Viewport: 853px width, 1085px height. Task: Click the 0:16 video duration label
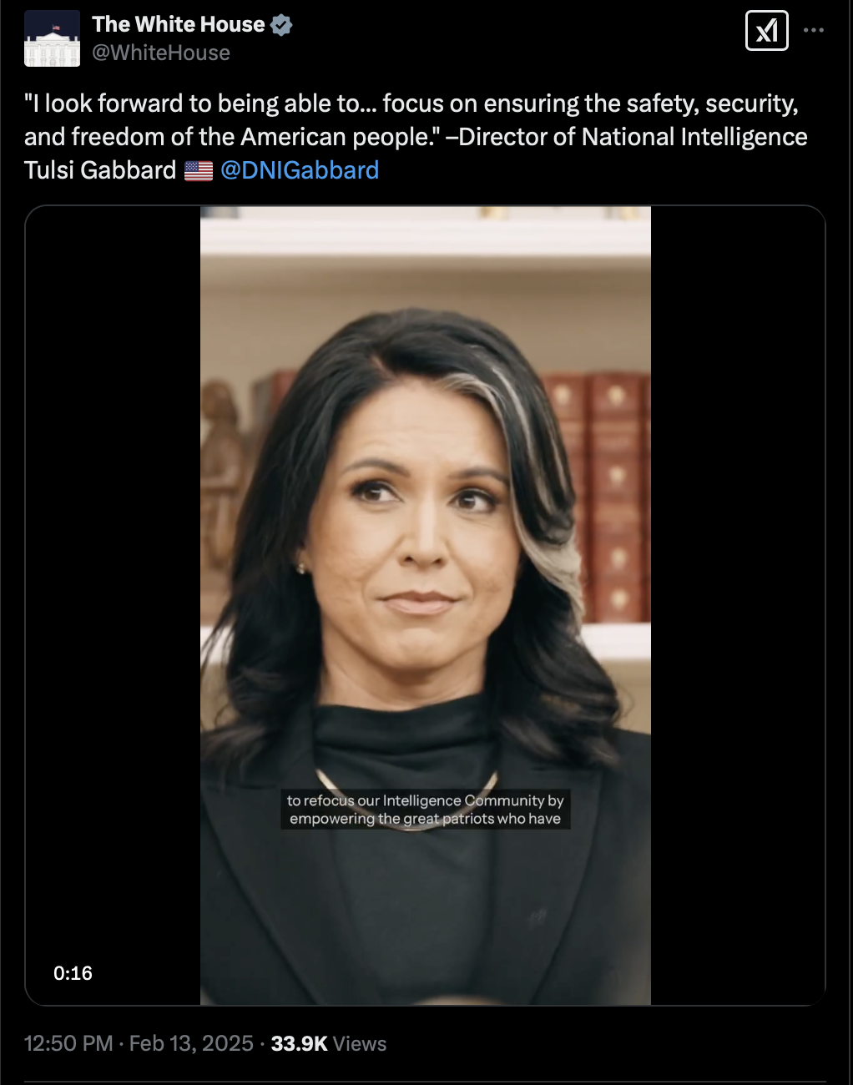(x=73, y=973)
